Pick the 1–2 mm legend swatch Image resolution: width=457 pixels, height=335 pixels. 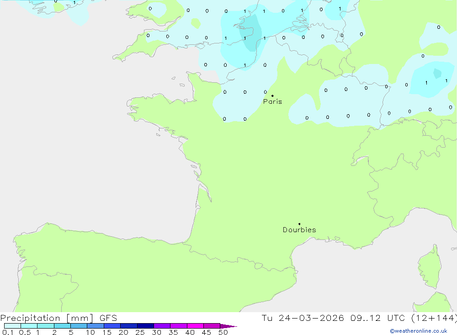(x=45, y=326)
